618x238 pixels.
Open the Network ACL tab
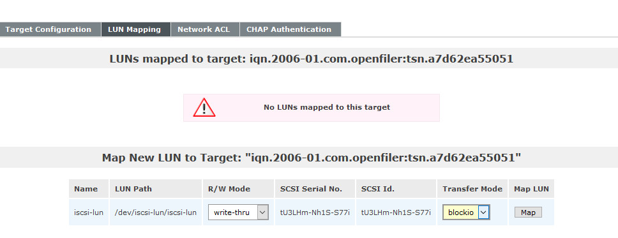point(205,29)
